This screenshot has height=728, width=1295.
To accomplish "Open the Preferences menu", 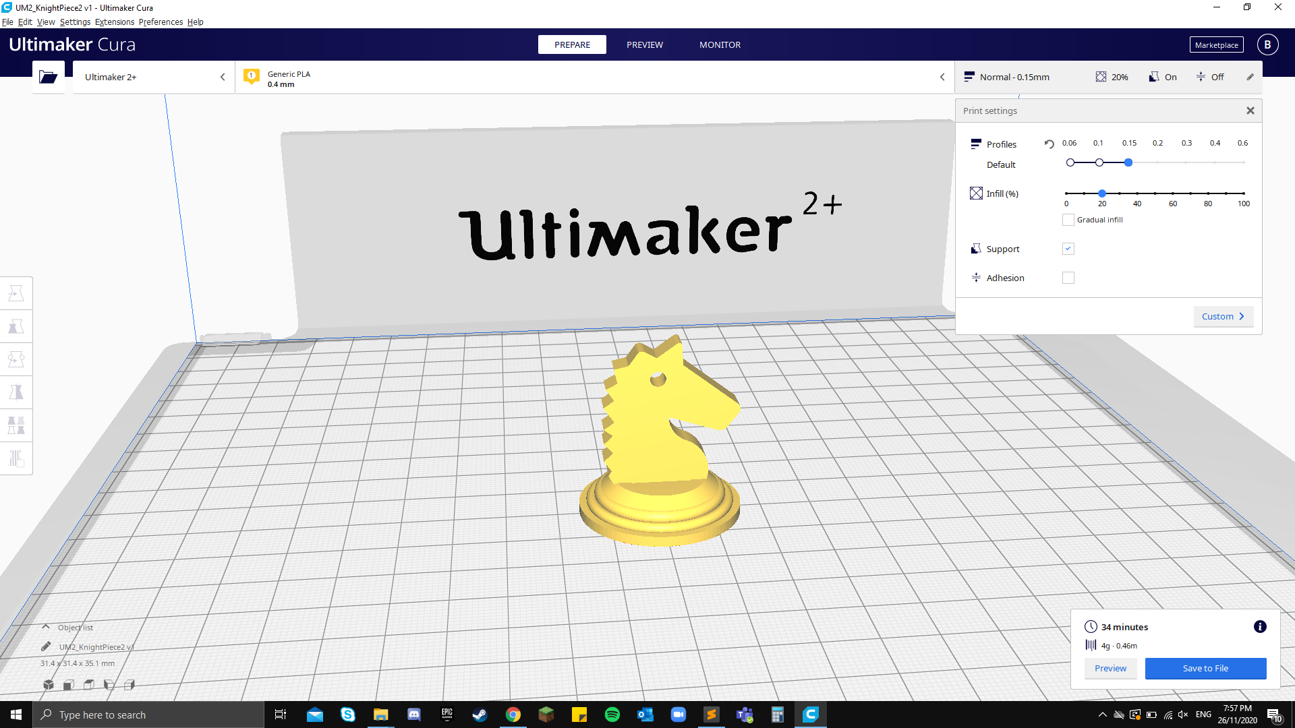I will (x=161, y=22).
